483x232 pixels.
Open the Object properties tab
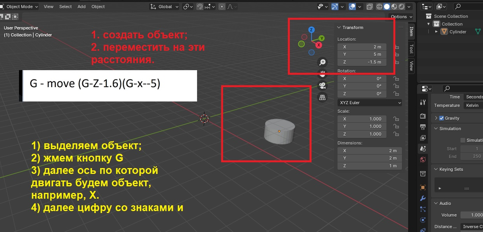click(x=423, y=187)
